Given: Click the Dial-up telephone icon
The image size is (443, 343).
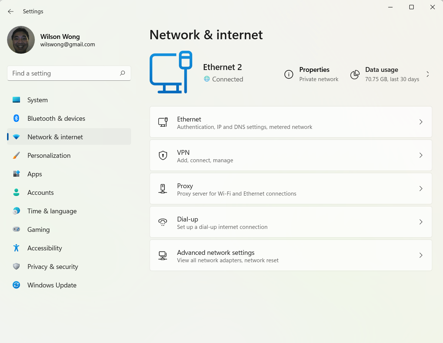Looking at the screenshot, I should [163, 222].
